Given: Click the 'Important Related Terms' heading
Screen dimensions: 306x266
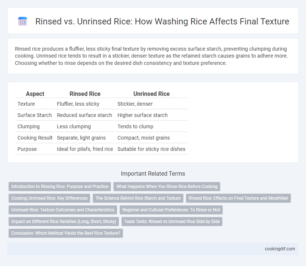Looking at the screenshot, I should point(153,173).
